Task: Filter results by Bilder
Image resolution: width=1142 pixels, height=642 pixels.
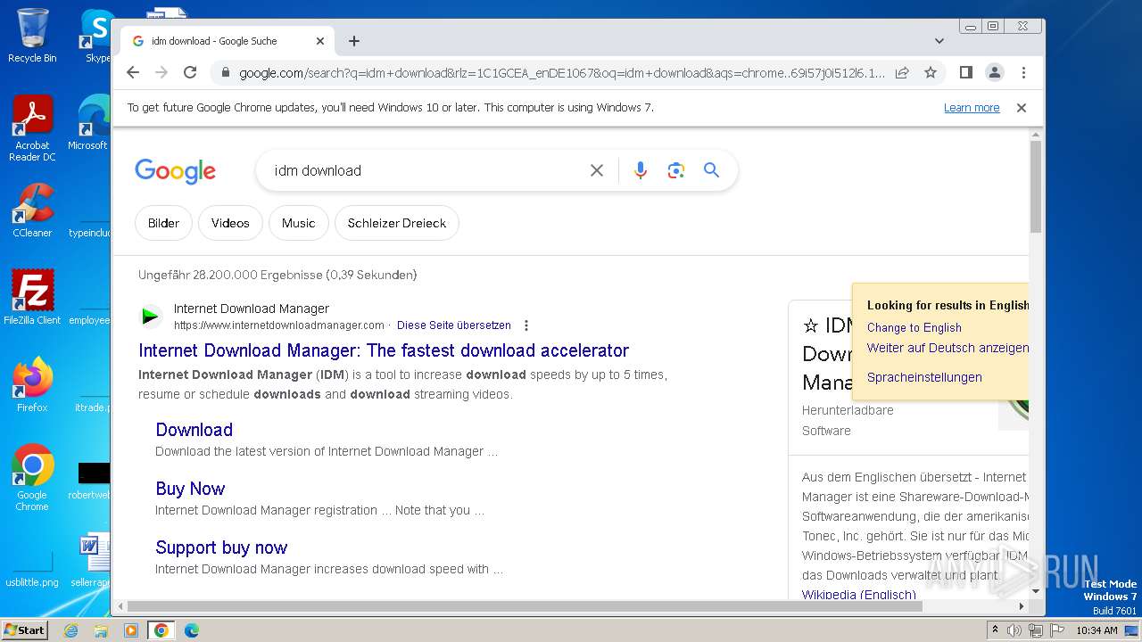Action: [x=163, y=223]
